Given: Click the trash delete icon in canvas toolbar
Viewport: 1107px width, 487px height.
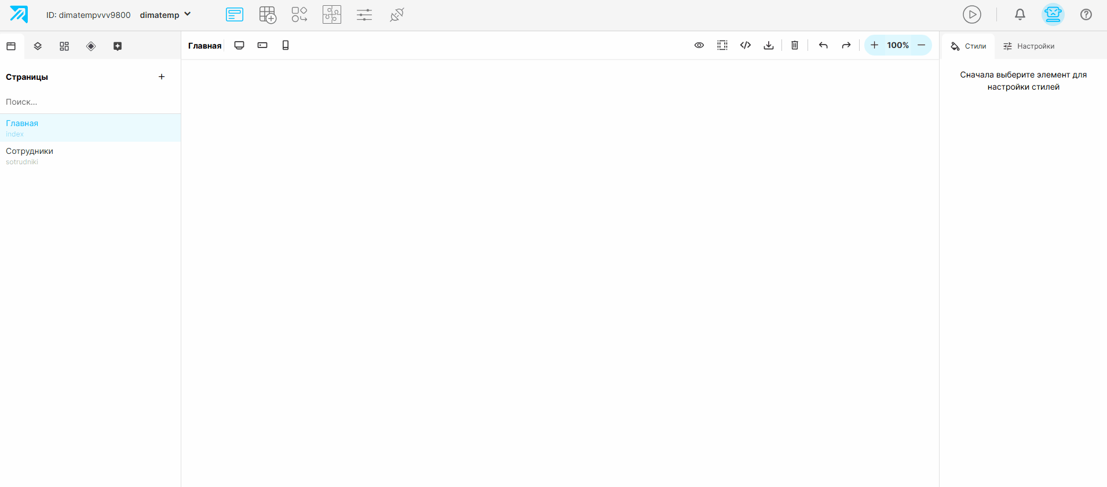Looking at the screenshot, I should click(x=795, y=45).
